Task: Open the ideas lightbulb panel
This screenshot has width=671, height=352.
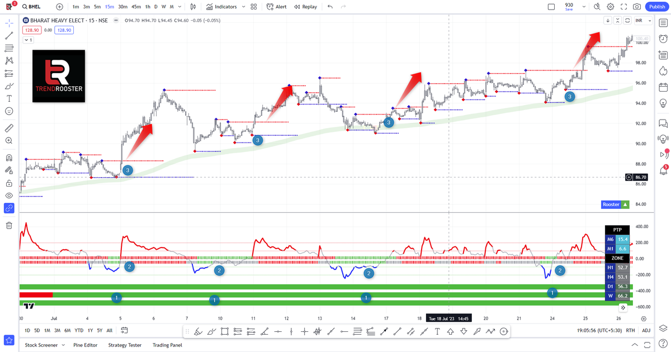Action: point(663,103)
